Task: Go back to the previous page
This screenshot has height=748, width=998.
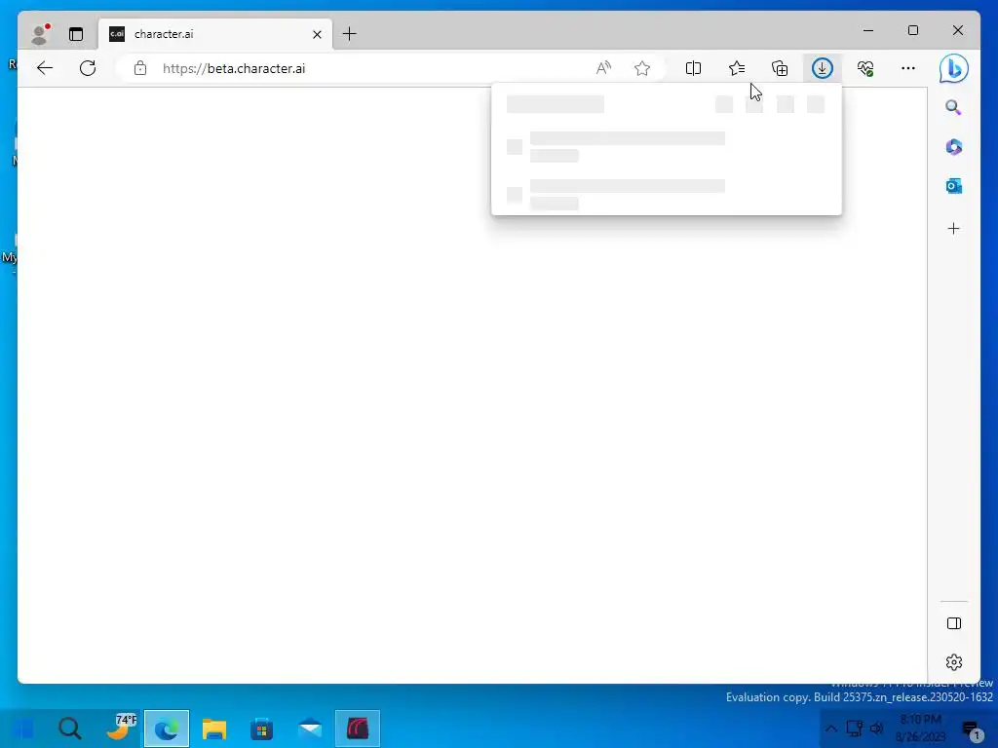Action: (45, 68)
